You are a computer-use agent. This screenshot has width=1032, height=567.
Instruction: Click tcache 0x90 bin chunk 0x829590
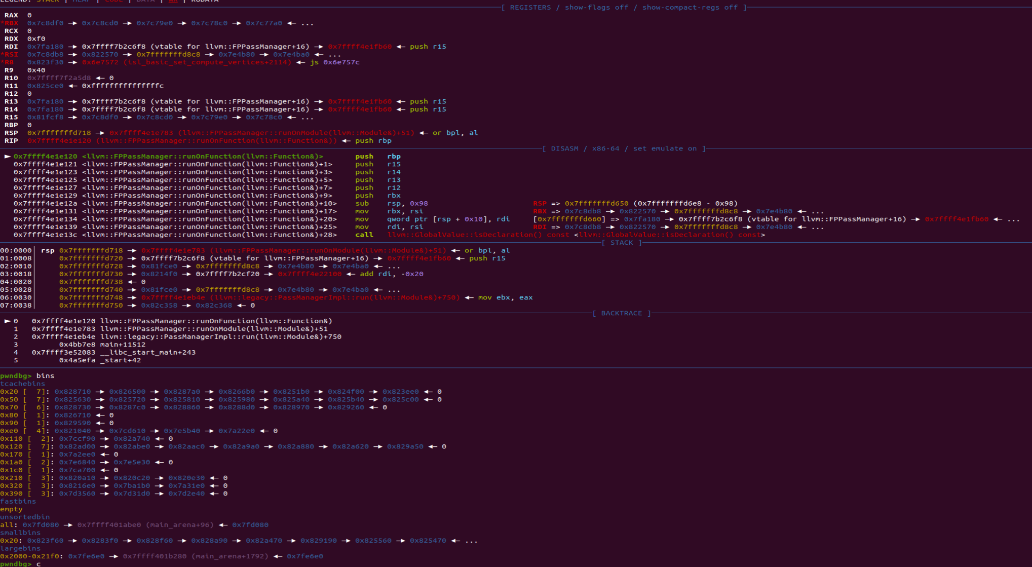73,423
